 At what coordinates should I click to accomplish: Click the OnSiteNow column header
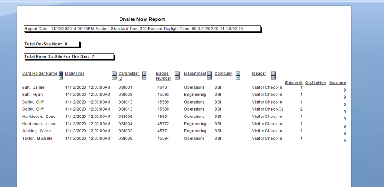[316, 83]
